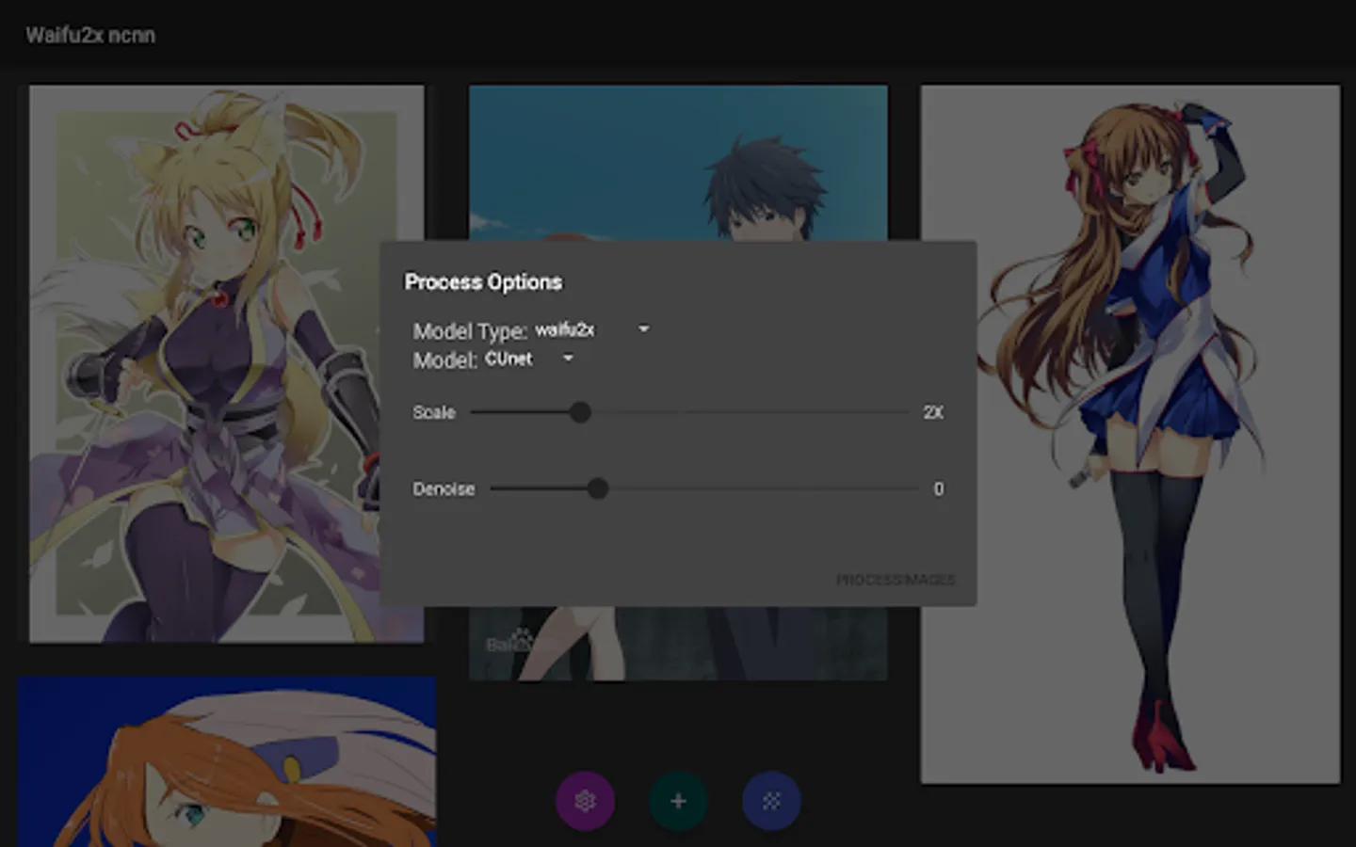
Task: Set the Scale slider to maximum at the track's right end
Action: (x=908, y=412)
